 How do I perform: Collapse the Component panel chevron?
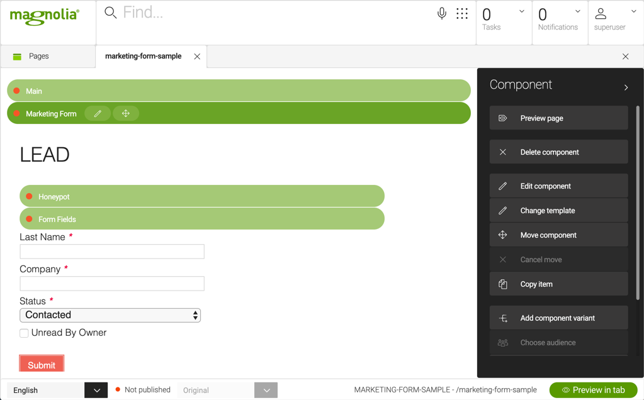(626, 87)
